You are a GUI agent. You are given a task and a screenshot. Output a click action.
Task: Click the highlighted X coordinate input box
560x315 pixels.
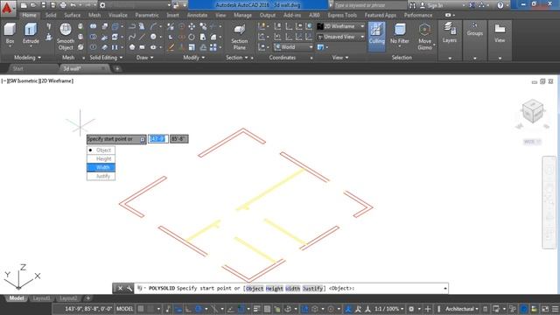click(158, 139)
